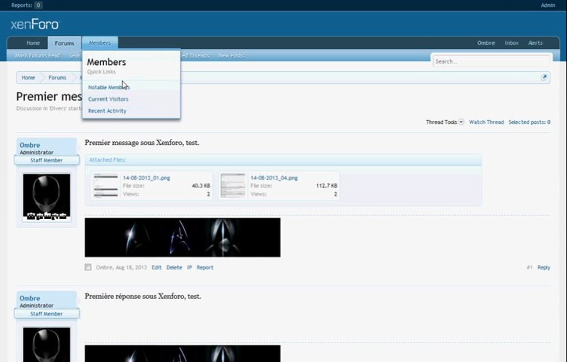Viewport: 567px width, 362px height.
Task: Open thumbnail of 14-08-2013_04.png attachment
Action: click(233, 186)
